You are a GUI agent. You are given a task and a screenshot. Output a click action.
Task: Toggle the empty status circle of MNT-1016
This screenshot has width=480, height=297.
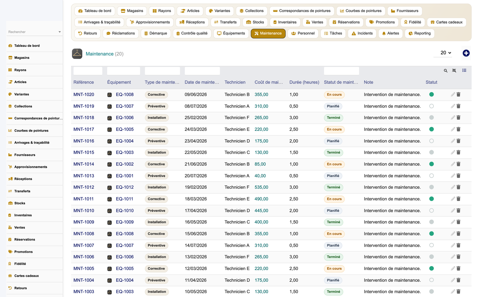point(432,141)
